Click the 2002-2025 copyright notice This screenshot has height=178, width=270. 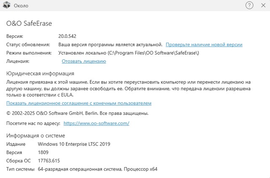pyautogui.click(x=77, y=113)
